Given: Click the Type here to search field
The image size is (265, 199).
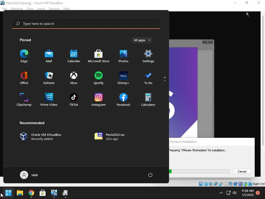Looking at the screenshot, I should pyautogui.click(x=86, y=24).
